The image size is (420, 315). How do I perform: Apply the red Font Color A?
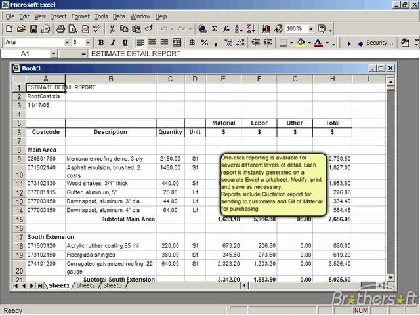pos(318,42)
